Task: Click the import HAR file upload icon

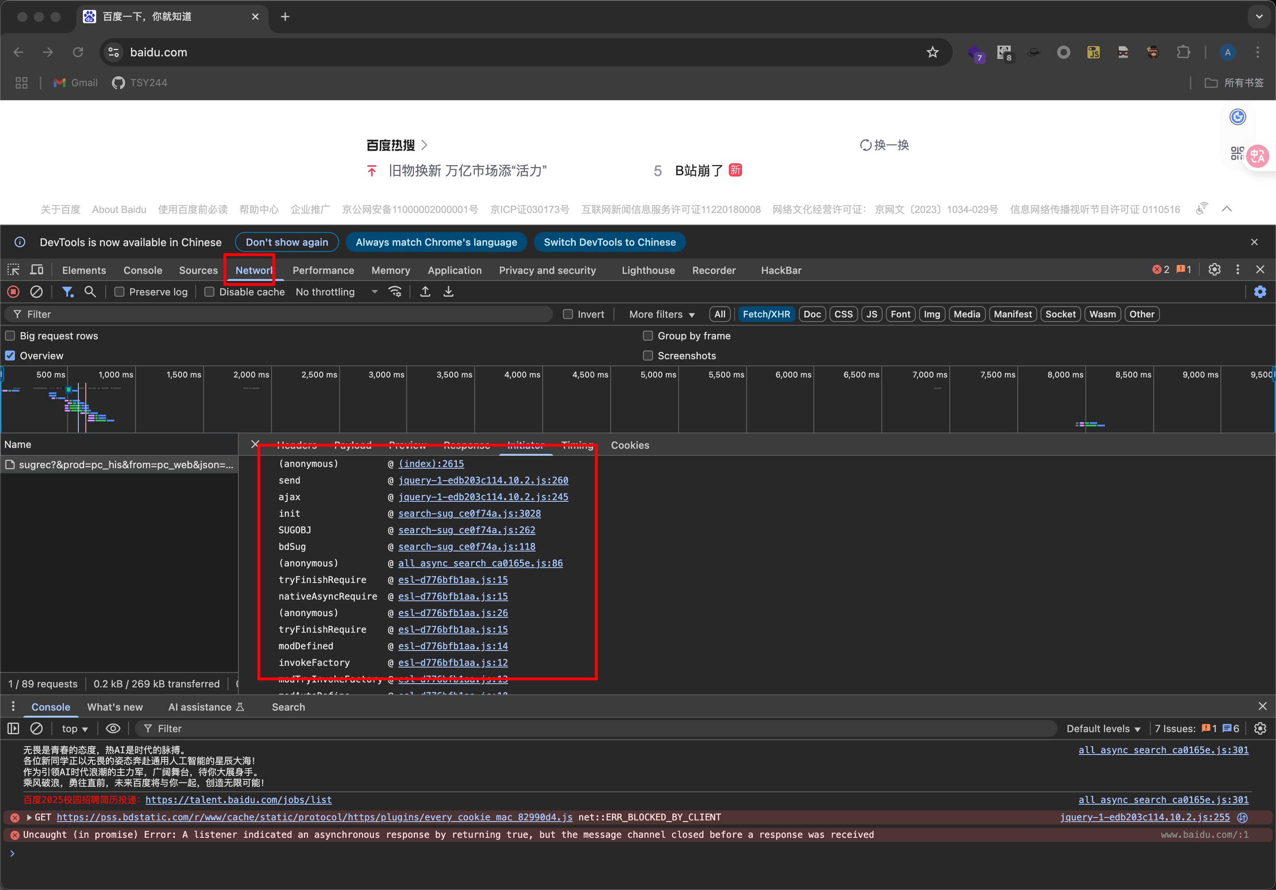Action: pos(425,292)
